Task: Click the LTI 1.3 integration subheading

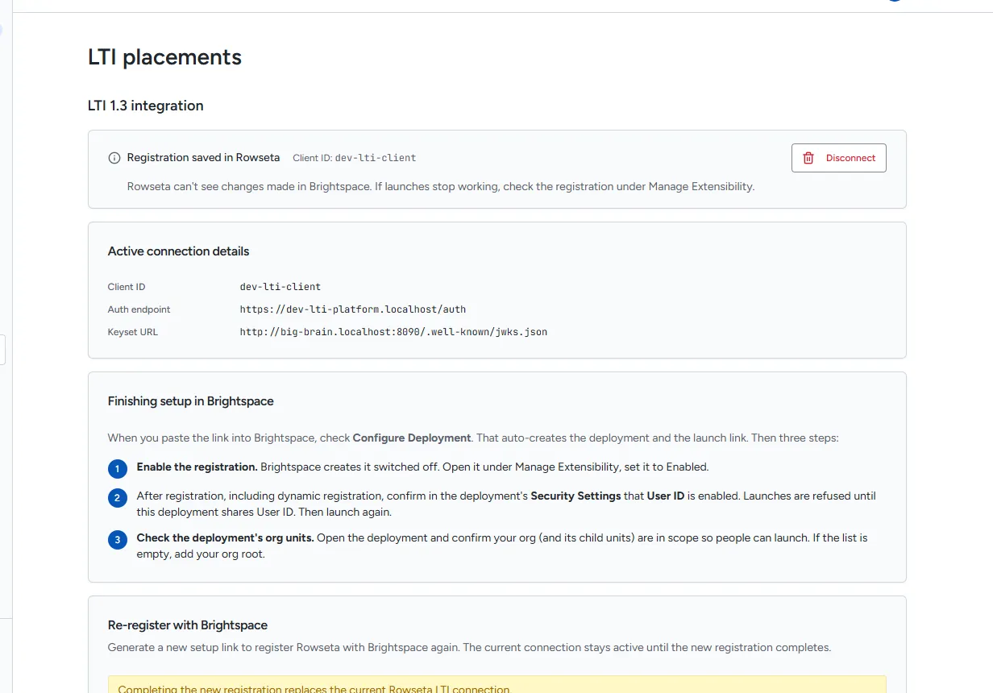Action: [x=145, y=106]
